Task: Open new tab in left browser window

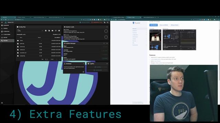Action: point(63,17)
